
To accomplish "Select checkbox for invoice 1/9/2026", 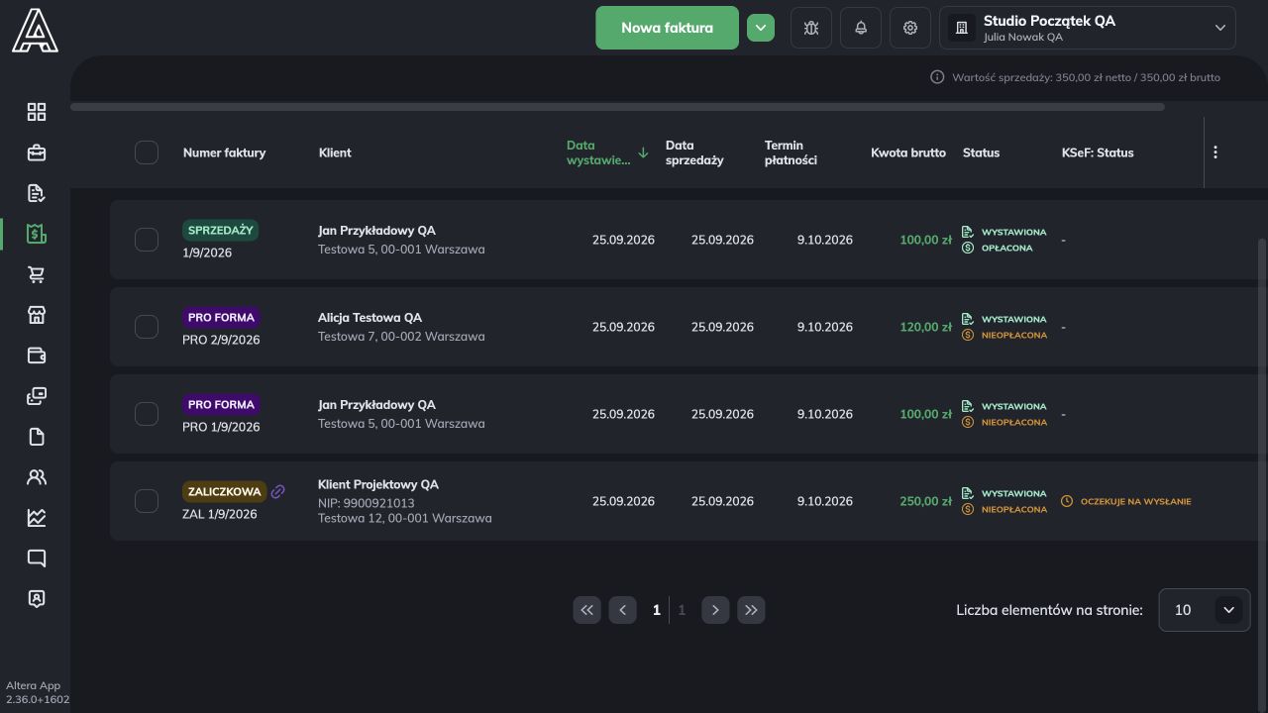I will 147,240.
